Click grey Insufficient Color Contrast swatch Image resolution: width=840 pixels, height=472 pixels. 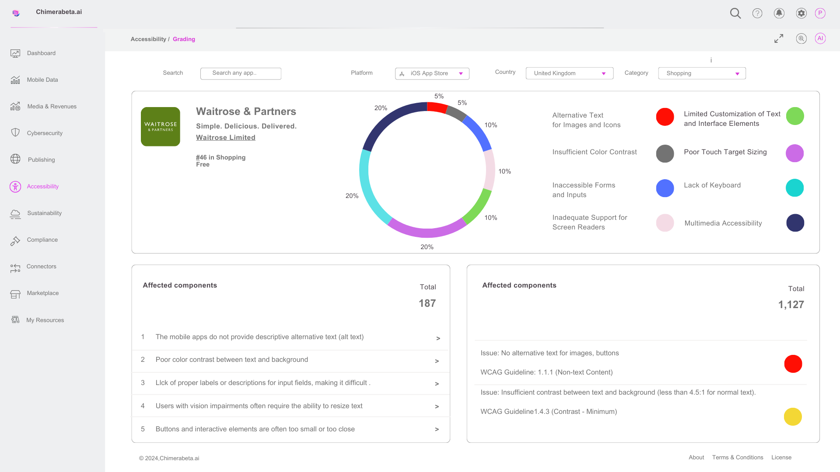pyautogui.click(x=665, y=153)
